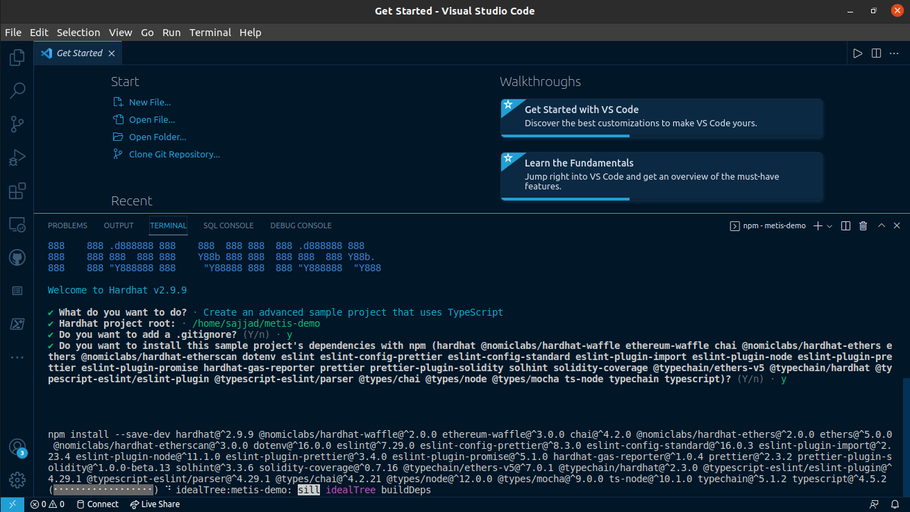Open editor More Actions ellipsis menu
The height and width of the screenshot is (512, 910).
(x=894, y=53)
